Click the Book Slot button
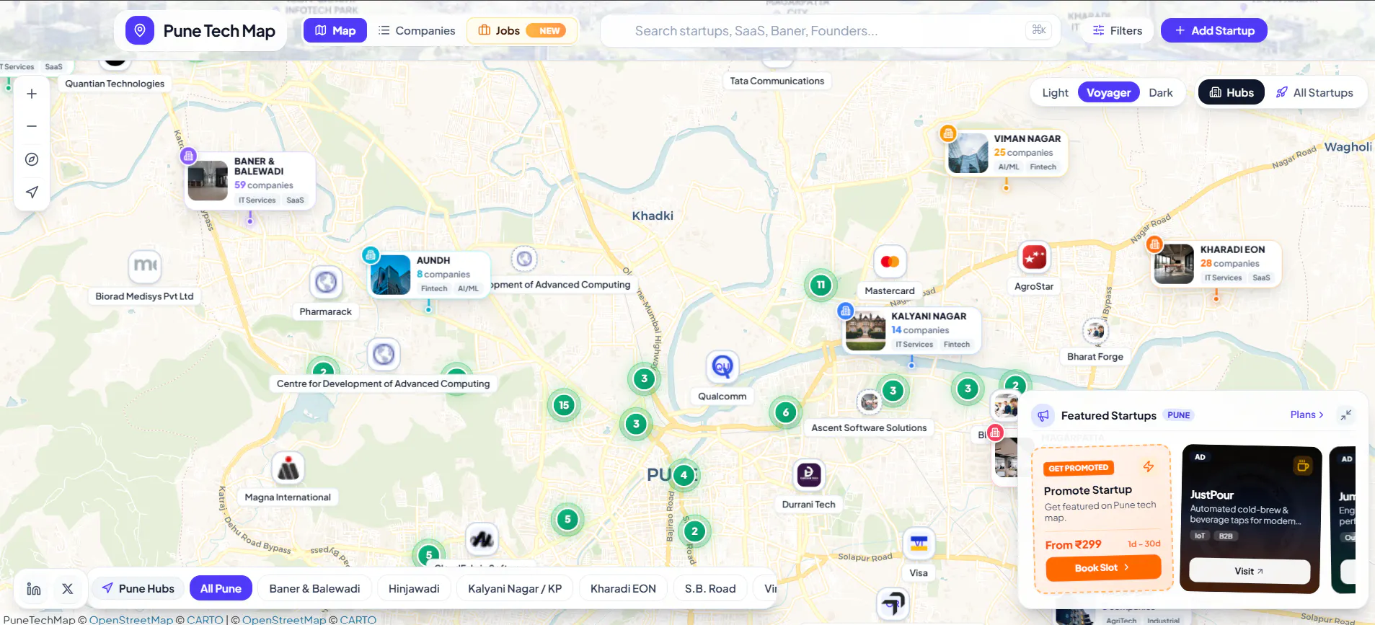 pyautogui.click(x=1103, y=568)
